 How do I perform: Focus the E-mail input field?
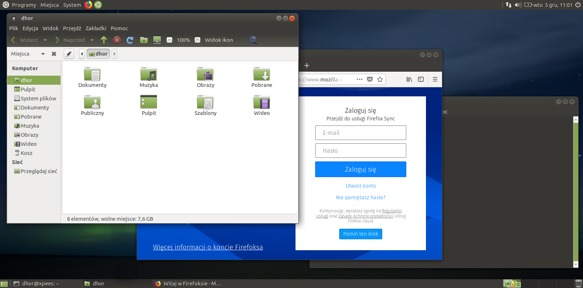361,133
